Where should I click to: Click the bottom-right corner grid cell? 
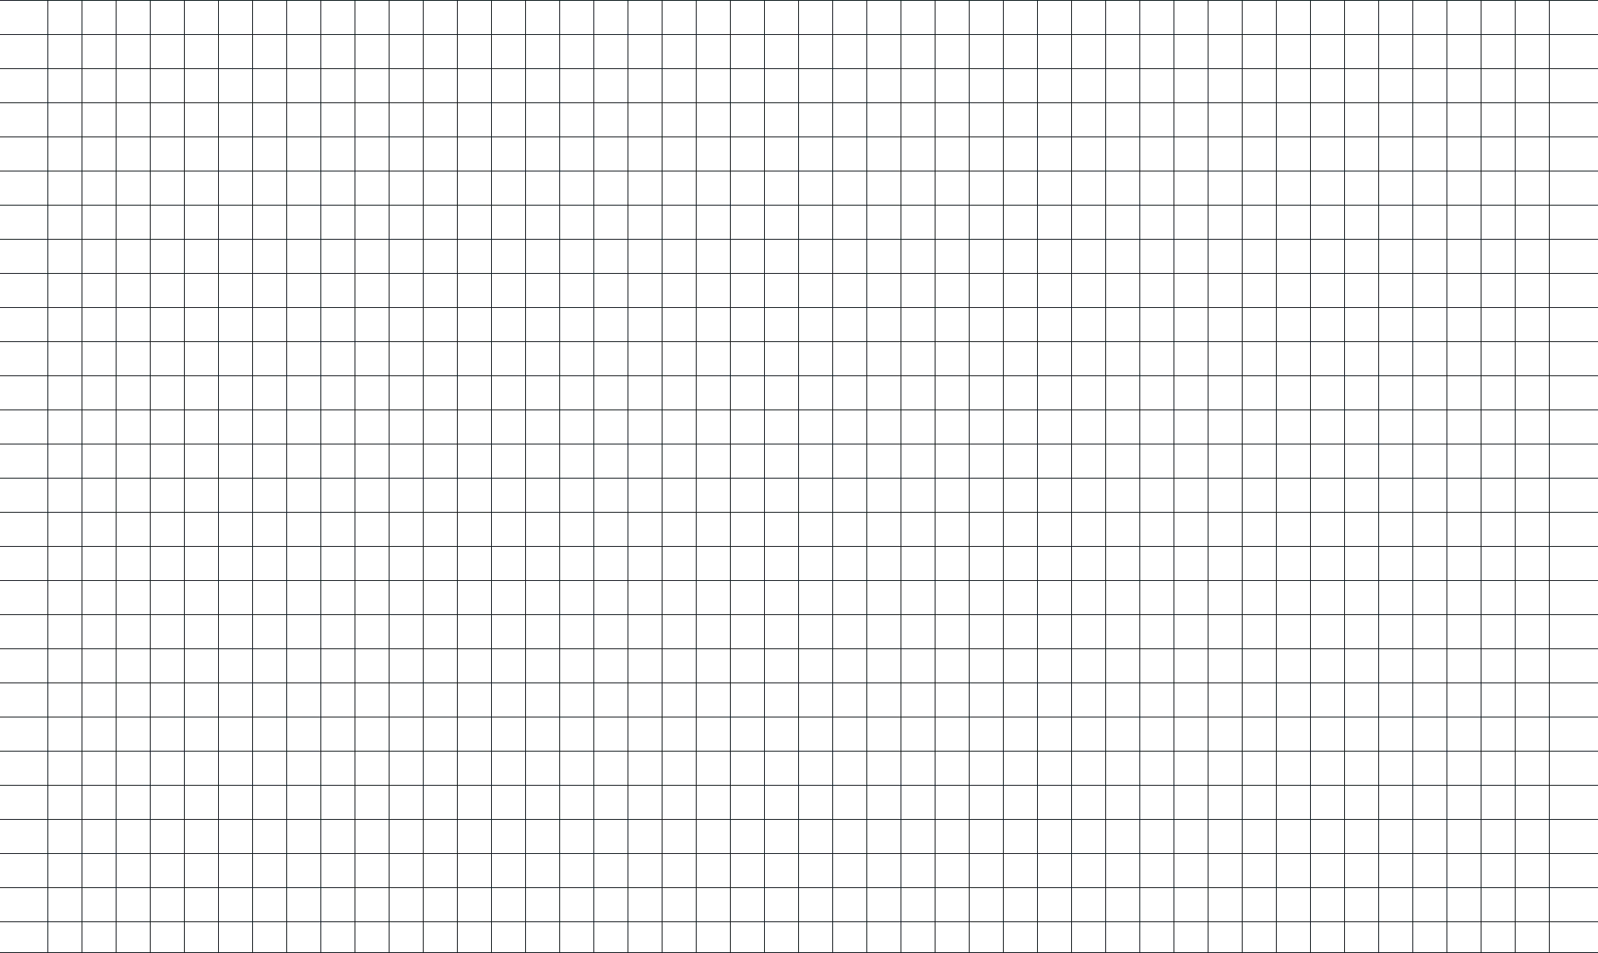[1574, 938]
